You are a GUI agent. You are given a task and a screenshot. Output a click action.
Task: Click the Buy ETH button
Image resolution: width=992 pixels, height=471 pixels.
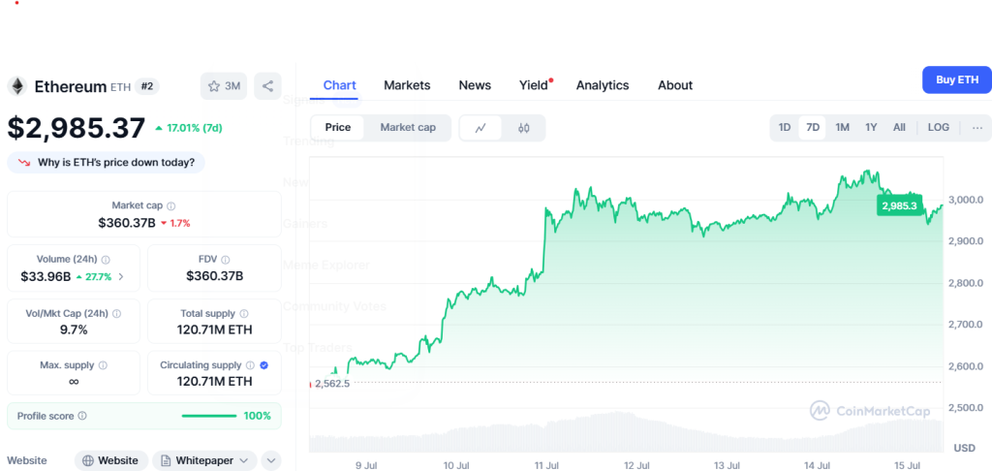(x=956, y=80)
